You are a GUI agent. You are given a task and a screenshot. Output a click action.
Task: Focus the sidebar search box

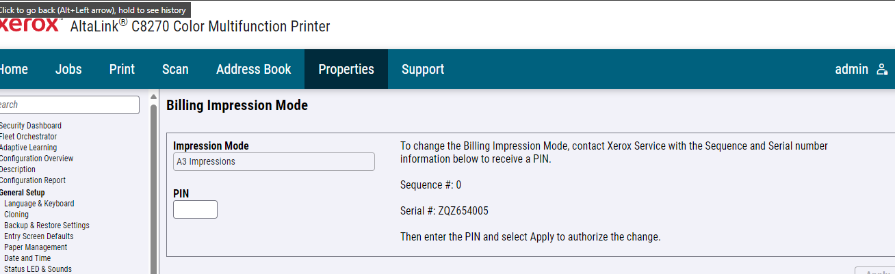[x=69, y=105]
